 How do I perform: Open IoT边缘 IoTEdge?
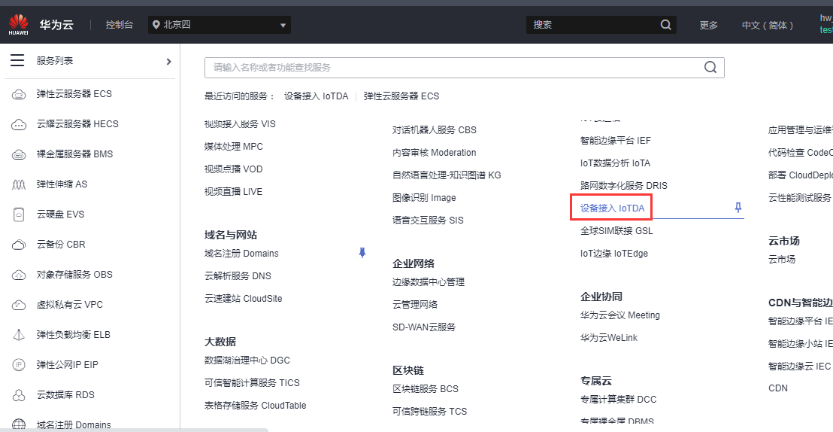point(614,253)
